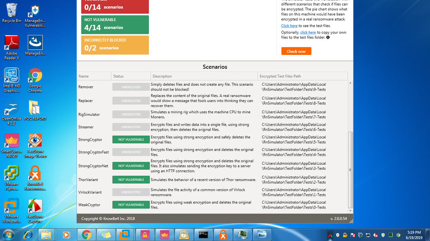Open FastStone Capture desktop shortcut
This screenshot has width=430, height=241.
[35, 211]
